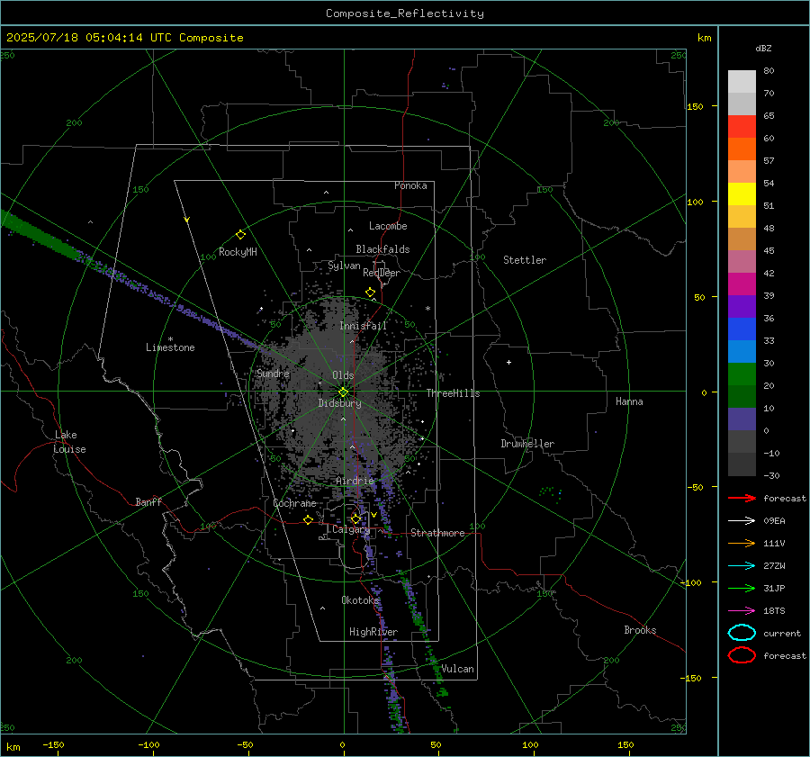Click the HighRiver label
Image resolution: width=810 pixels, height=757 pixels.
pyautogui.click(x=373, y=632)
